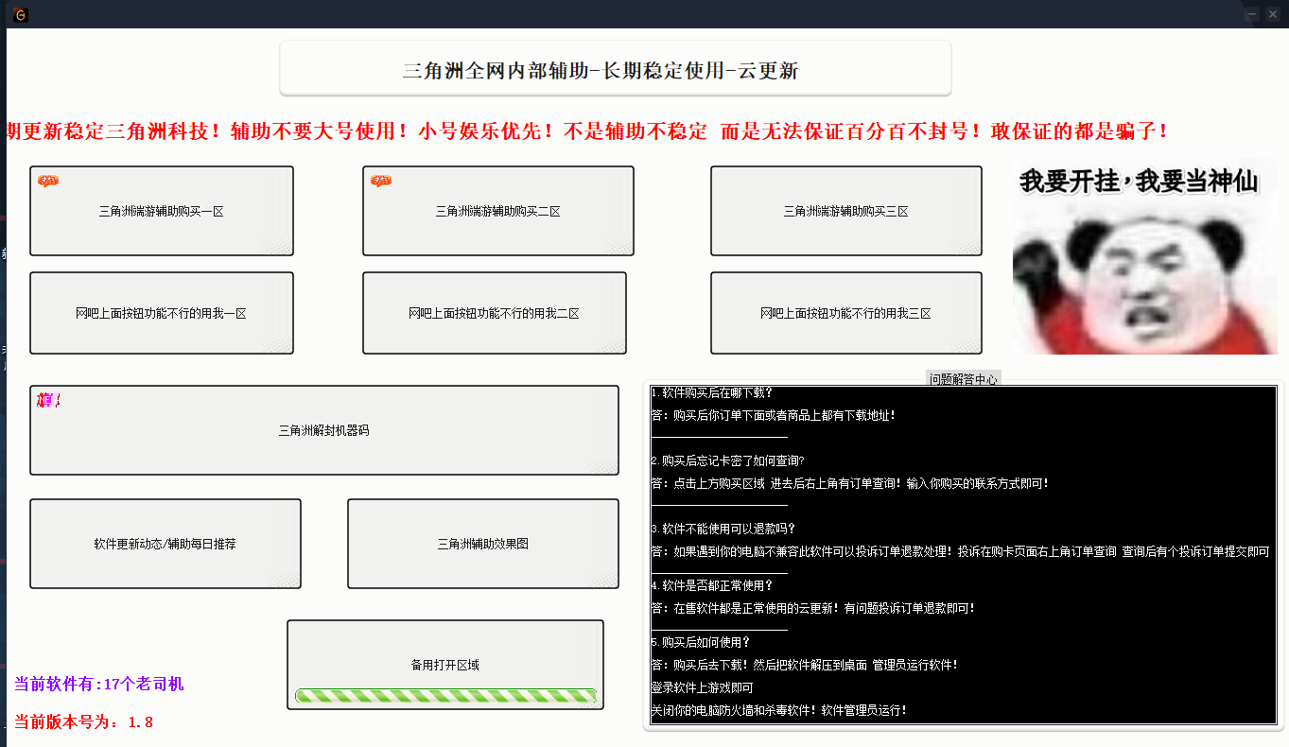The width and height of the screenshot is (1289, 747).
Task: Click the hot badge on the 购买一区 button
Action: point(47,181)
